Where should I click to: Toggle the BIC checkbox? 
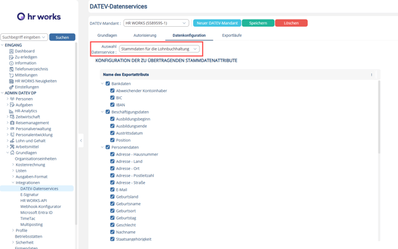tap(112, 97)
